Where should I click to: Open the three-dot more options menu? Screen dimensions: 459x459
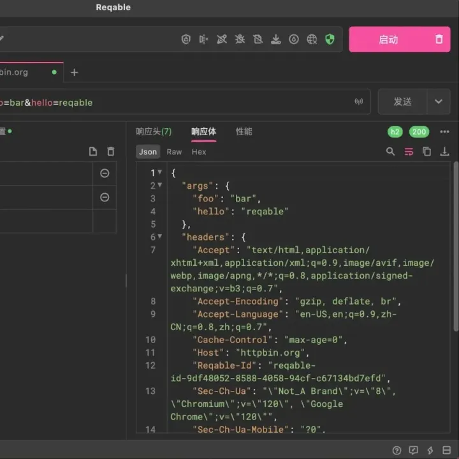(x=444, y=132)
